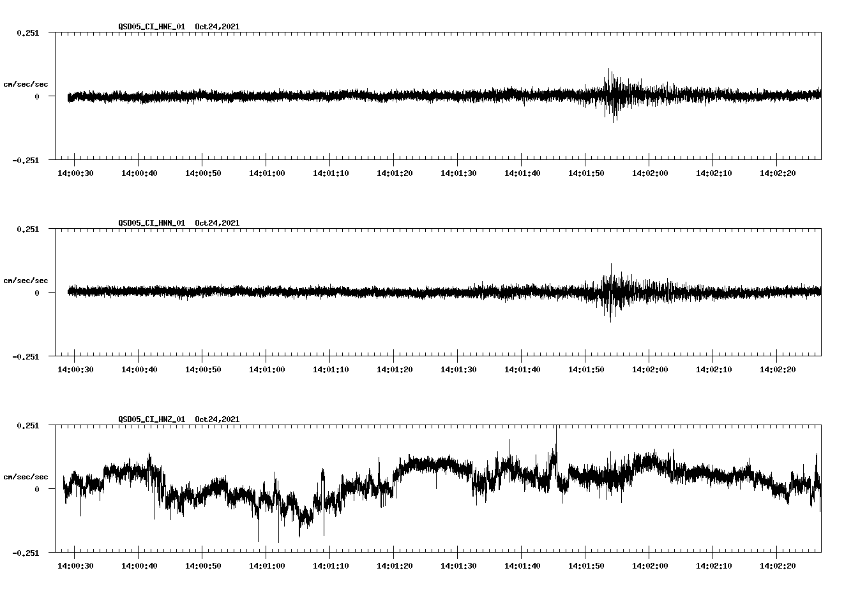Click the zero baseline label on HNZ axis

click(37, 489)
